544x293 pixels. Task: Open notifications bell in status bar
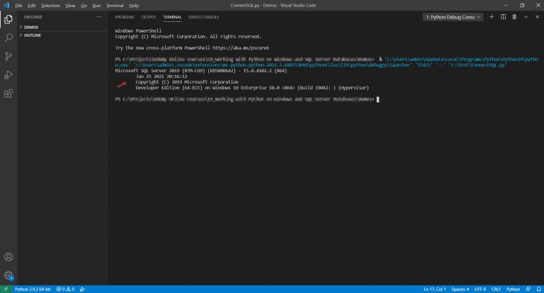538,289
